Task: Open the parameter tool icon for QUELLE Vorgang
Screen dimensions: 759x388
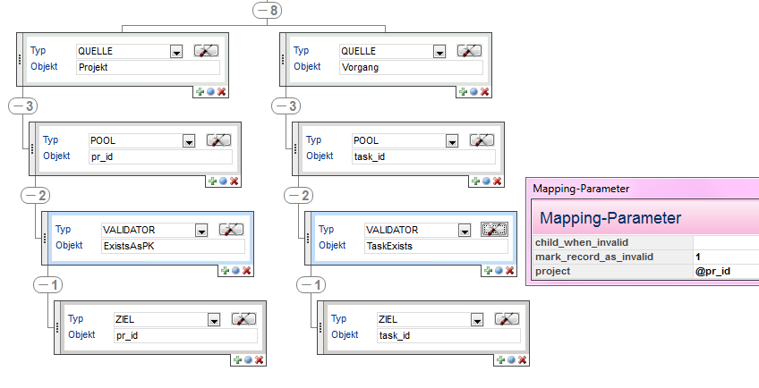Action: click(x=469, y=51)
